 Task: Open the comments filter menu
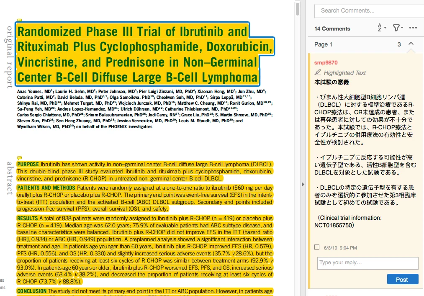398,28
